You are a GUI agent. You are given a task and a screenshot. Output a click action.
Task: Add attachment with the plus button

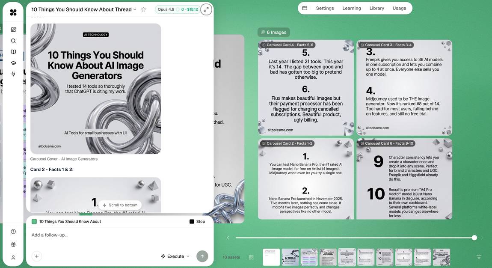click(x=37, y=256)
